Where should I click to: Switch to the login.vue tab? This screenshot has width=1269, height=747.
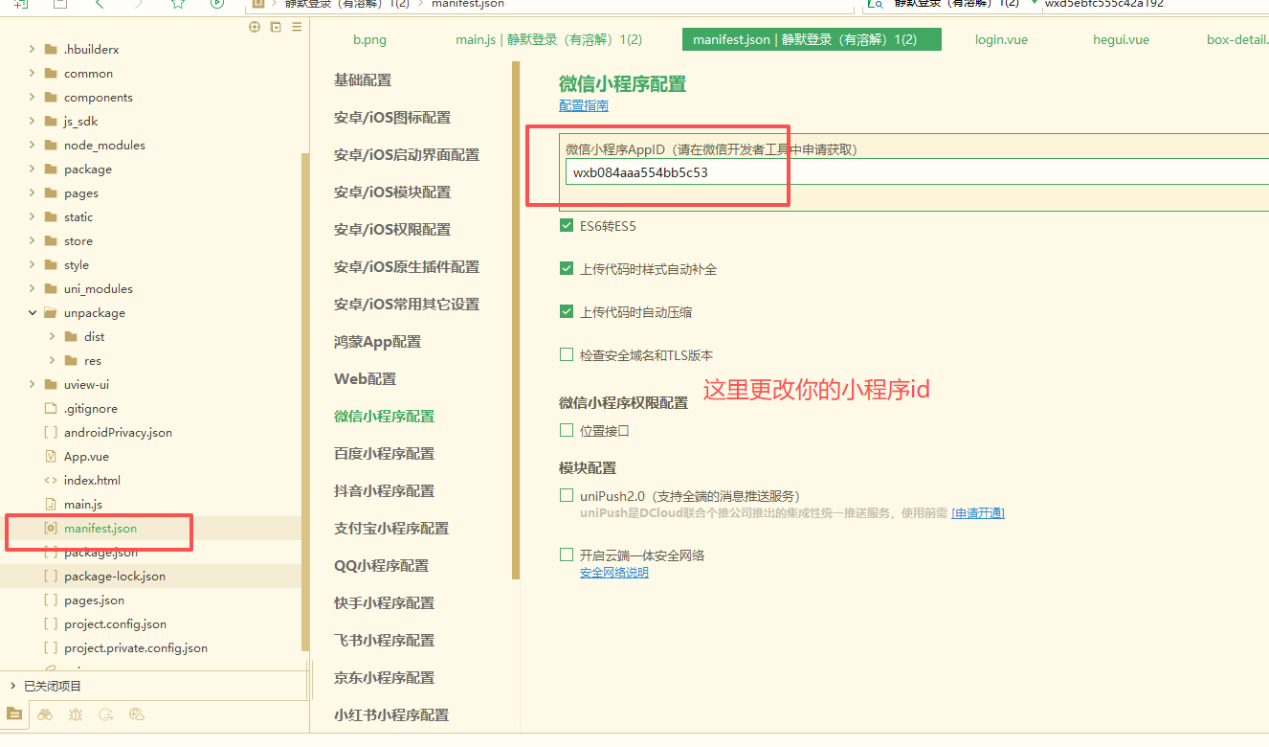[1002, 39]
